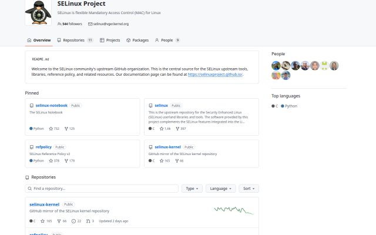The width and height of the screenshot is (376, 235).
Task: Open pinned refpolicy repository
Action: click(x=43, y=147)
